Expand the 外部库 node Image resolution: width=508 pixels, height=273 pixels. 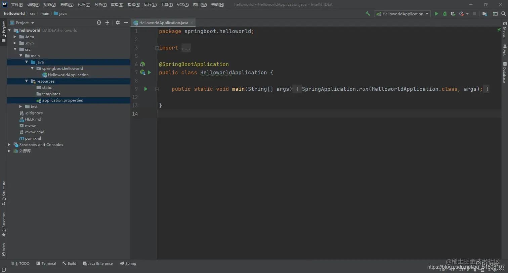coord(9,151)
